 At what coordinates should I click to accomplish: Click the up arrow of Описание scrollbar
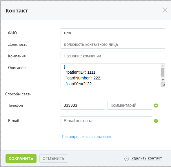click(x=163, y=66)
